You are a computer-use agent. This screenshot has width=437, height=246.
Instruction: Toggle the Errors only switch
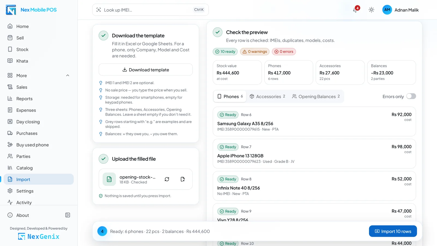coord(411,96)
